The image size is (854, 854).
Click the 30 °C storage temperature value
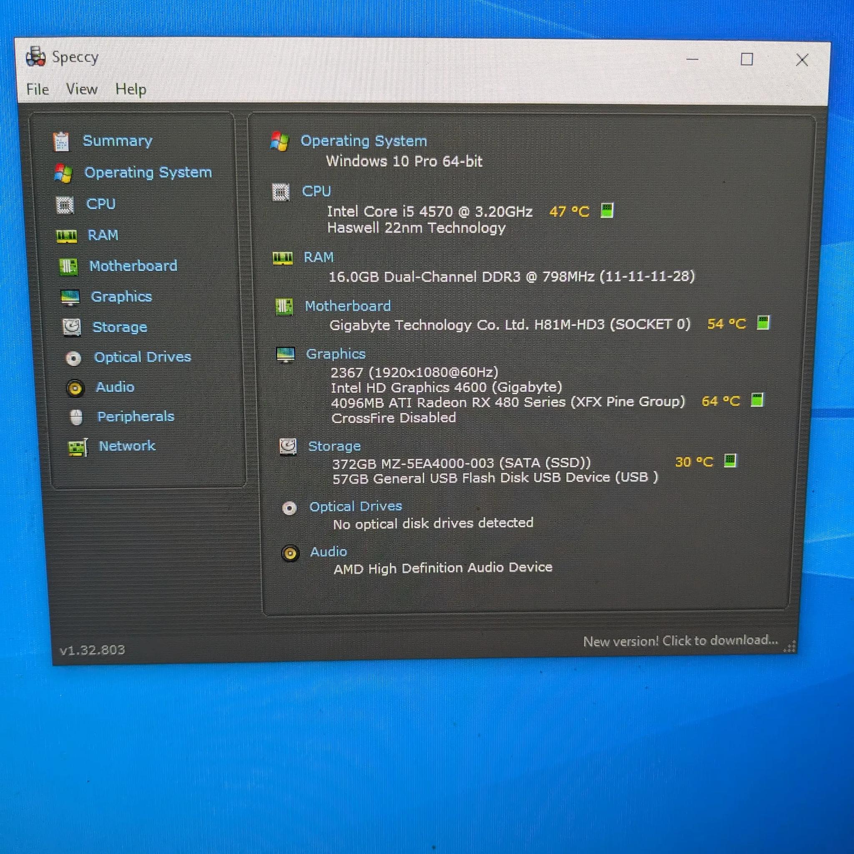(694, 462)
